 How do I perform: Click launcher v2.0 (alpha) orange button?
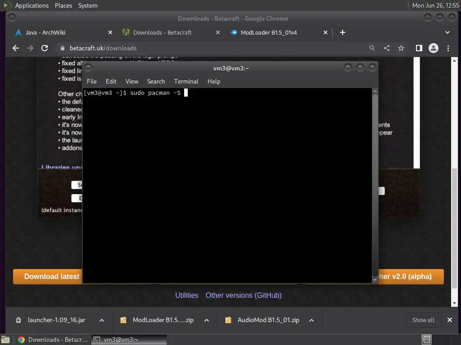click(411, 277)
